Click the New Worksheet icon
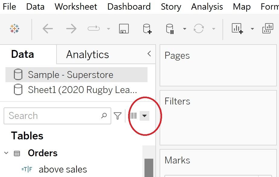Image resolution: width=279 pixels, height=177 pixels. tap(237, 29)
